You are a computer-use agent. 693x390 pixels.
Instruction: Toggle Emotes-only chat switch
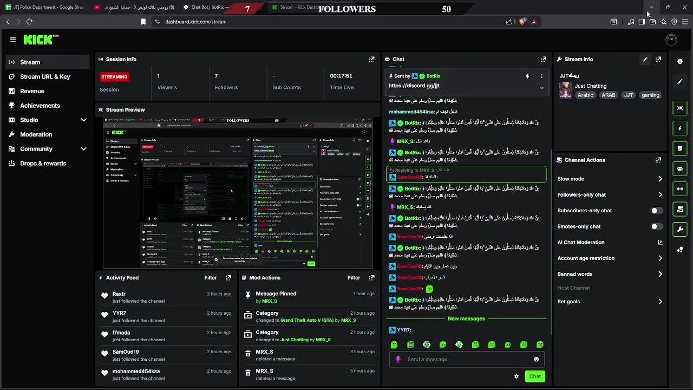click(656, 226)
